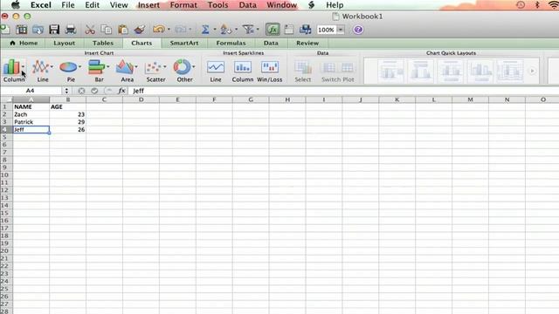Click the Sort A-Z icon in toolbar
Viewport: 559px width, 314px height.
225,30
